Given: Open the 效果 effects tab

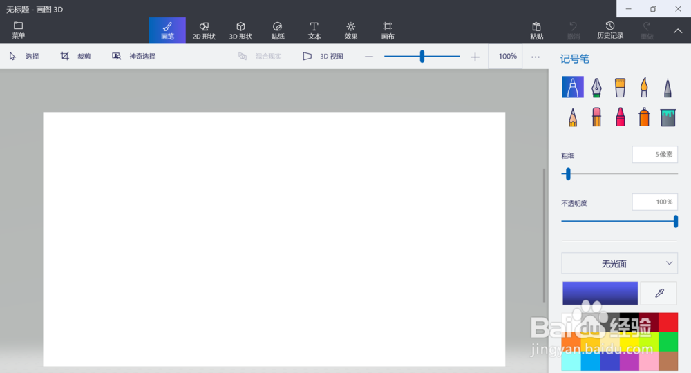Looking at the screenshot, I should [351, 30].
